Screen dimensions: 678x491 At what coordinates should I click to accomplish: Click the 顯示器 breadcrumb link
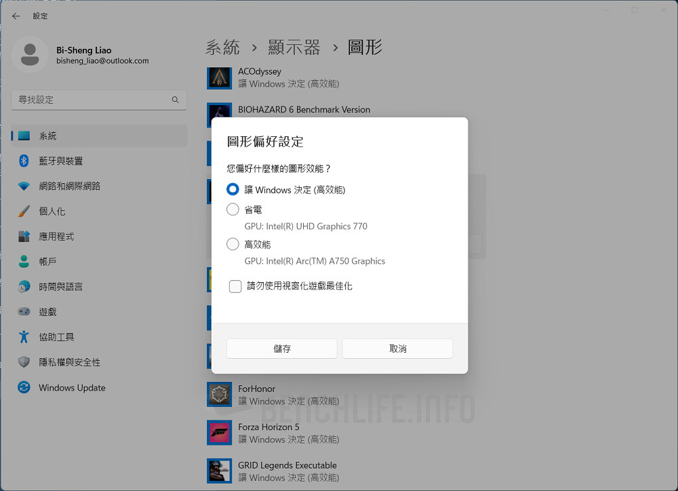[x=294, y=47]
